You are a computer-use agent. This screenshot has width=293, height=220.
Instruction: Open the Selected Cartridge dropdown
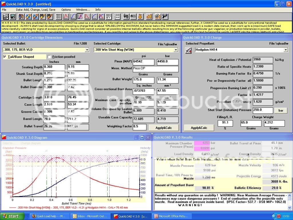point(176,50)
